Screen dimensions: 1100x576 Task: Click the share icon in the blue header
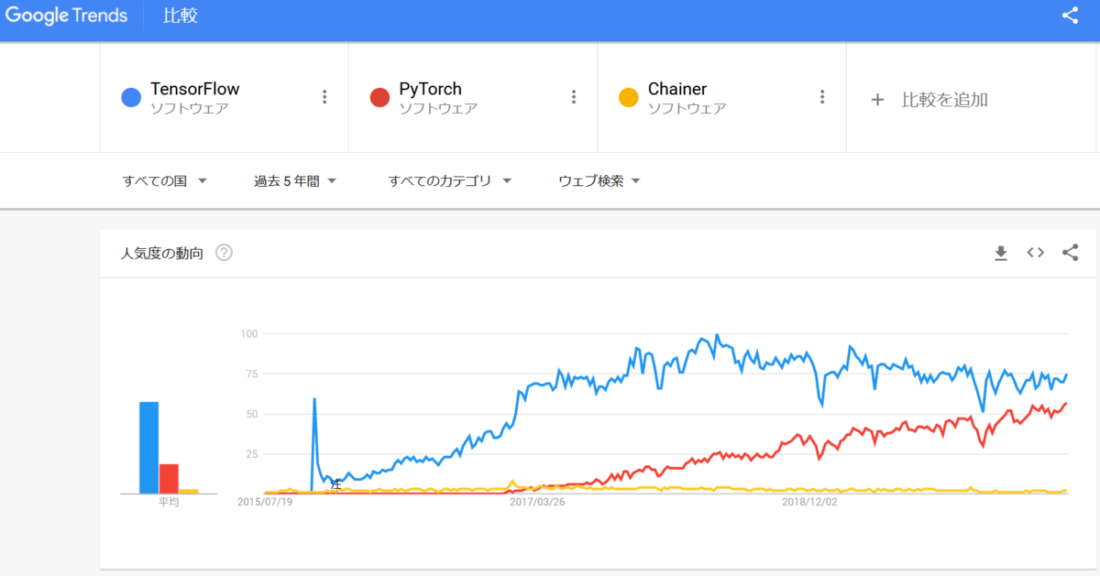point(1070,16)
